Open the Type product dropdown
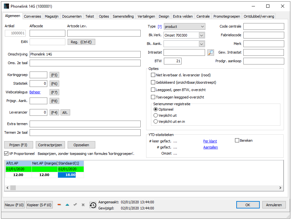Image resolution: width=291 pixels, height=220 pixels. click(x=184, y=26)
